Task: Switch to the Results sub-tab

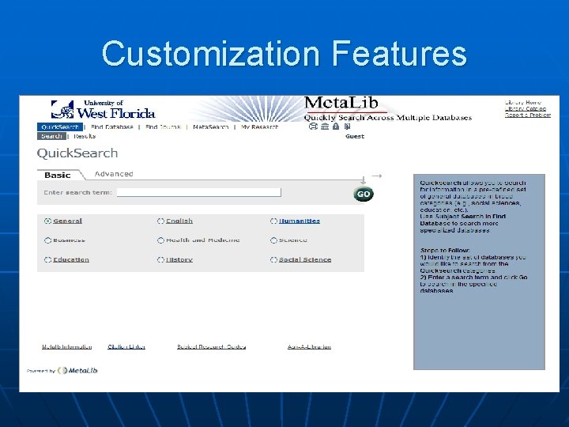Action: coord(85,136)
